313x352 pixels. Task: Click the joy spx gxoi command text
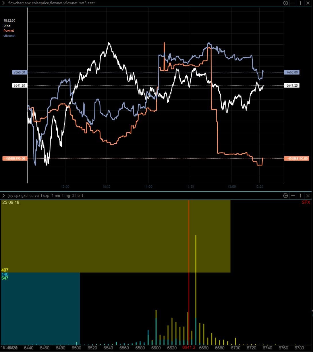pyautogui.click(x=46, y=195)
